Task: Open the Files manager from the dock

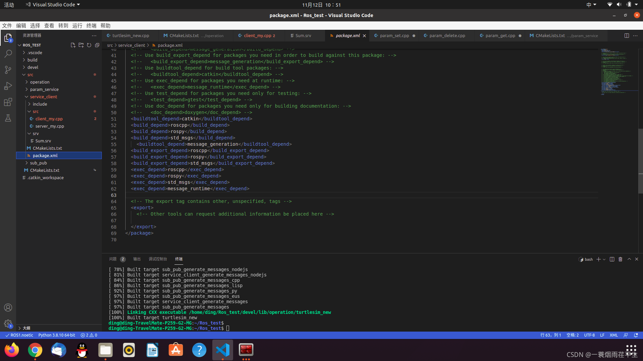Action: pos(105,350)
